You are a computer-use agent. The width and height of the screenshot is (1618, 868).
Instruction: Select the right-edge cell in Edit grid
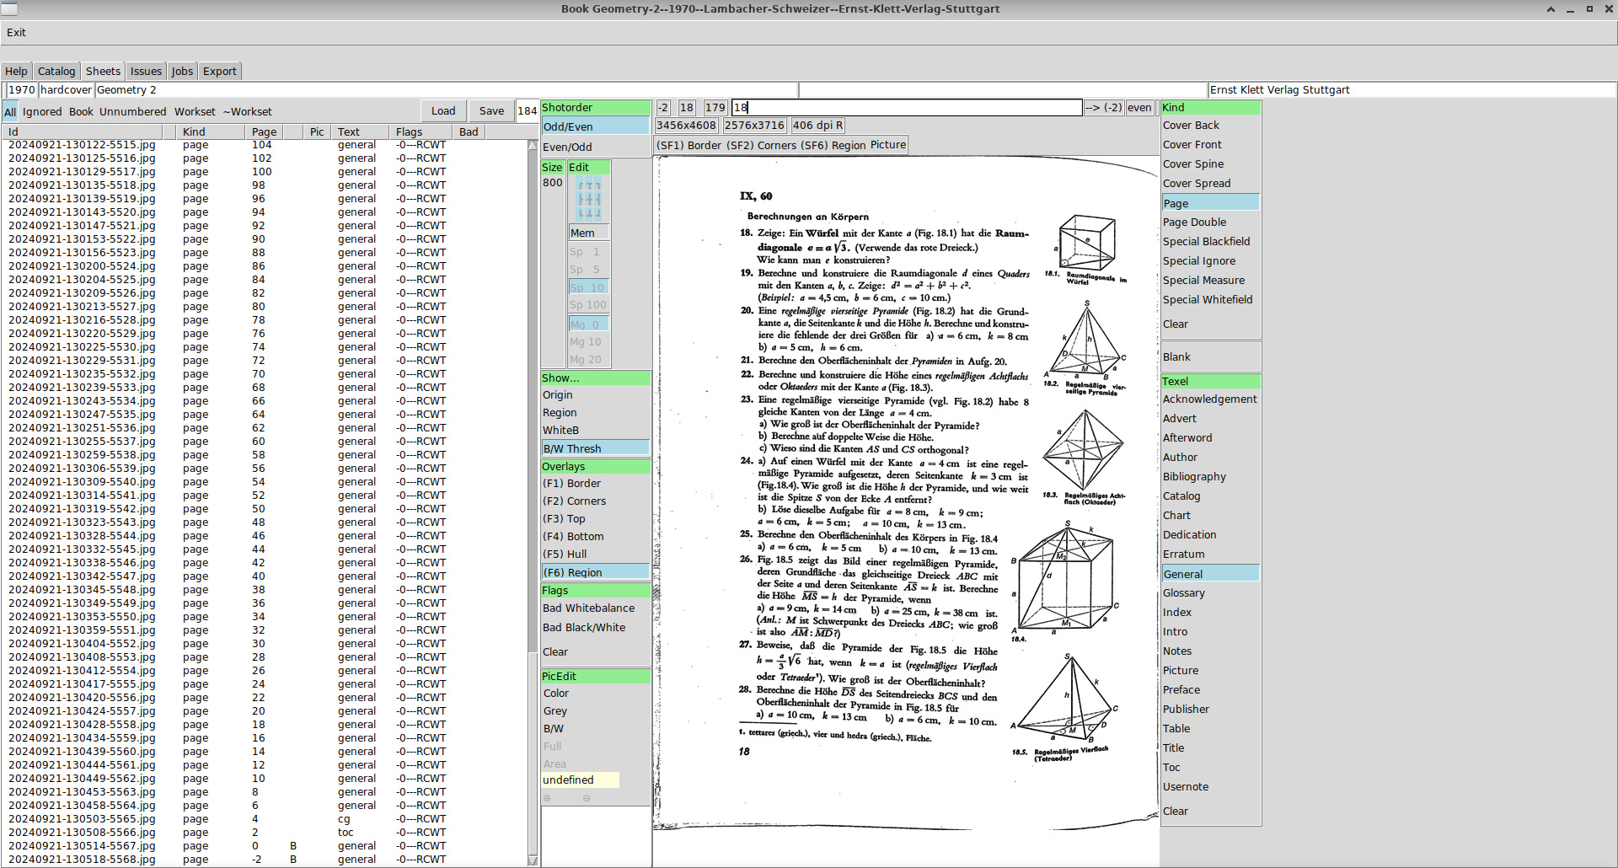coord(598,200)
